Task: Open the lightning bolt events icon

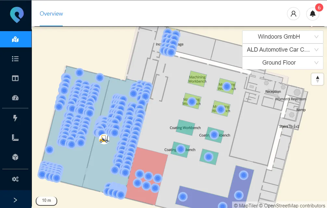Action: tap(15, 118)
